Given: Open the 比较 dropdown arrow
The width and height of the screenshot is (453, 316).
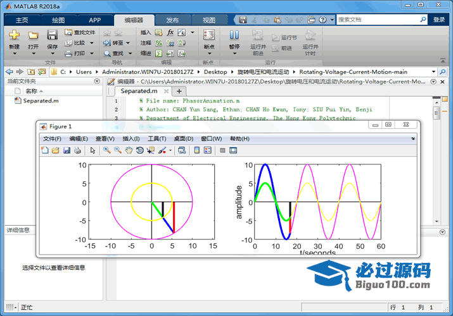Looking at the screenshot, I should tap(92, 43).
